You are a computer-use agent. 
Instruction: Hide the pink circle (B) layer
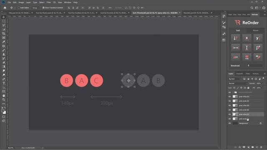[229, 110]
